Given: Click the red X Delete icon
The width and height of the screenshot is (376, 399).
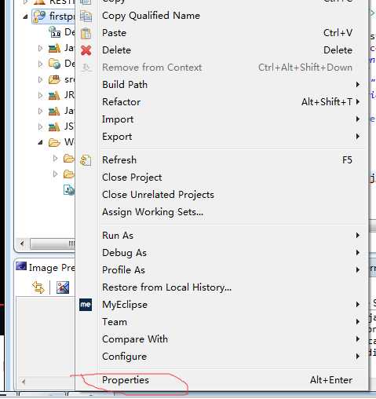Looking at the screenshot, I should point(86,50).
